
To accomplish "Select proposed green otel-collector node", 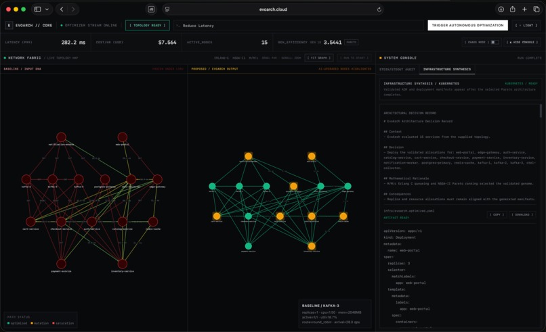I will 320,187.
